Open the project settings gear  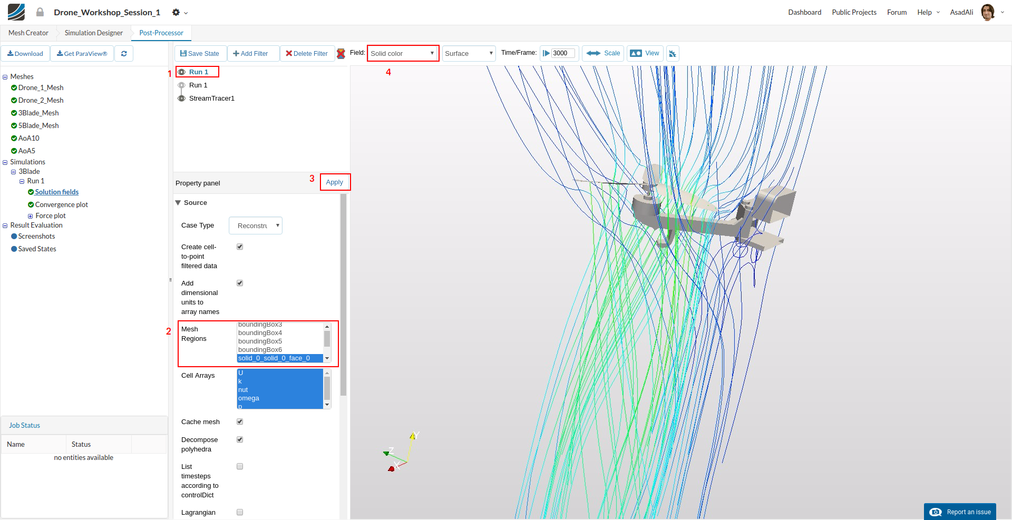[x=176, y=12]
